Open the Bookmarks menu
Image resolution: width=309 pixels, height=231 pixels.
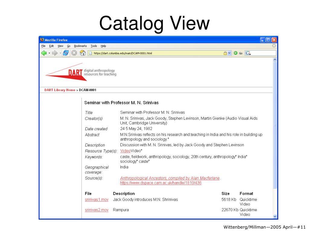coord(80,46)
